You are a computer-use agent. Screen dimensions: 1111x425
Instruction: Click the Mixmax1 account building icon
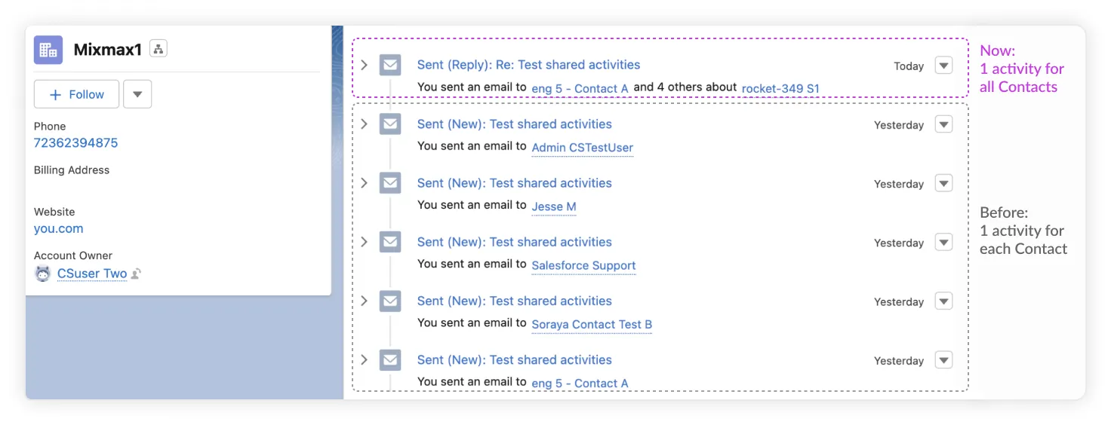pyautogui.click(x=48, y=50)
